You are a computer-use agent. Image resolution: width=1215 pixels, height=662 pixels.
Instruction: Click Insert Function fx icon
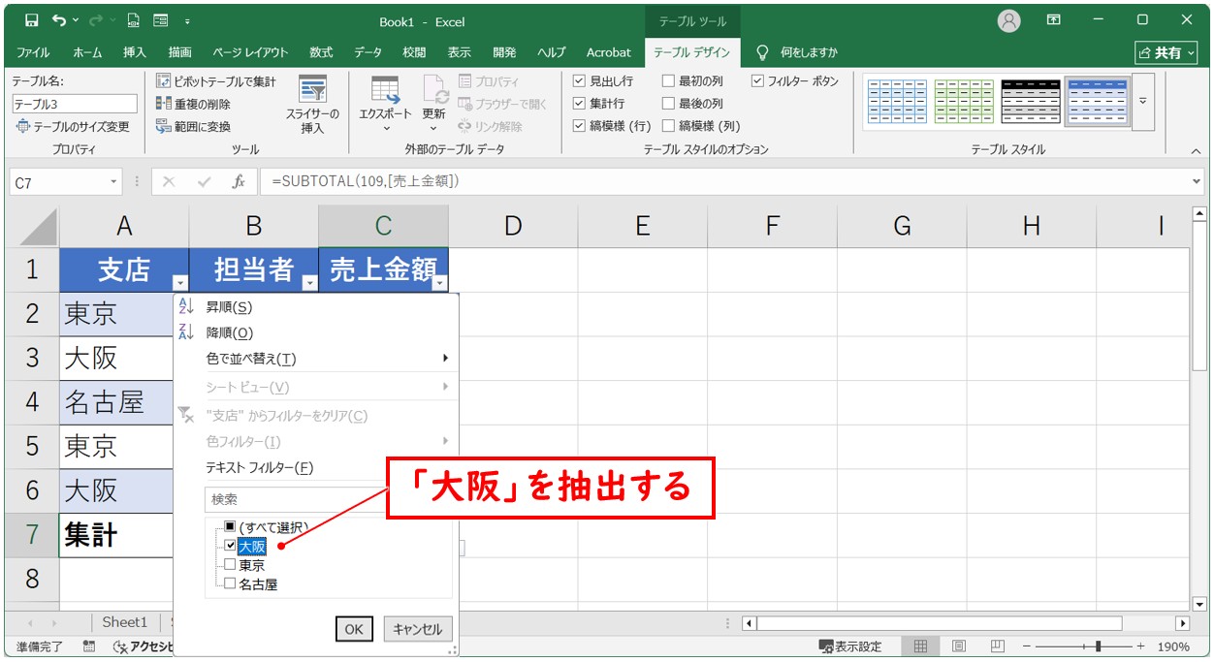[x=238, y=181]
